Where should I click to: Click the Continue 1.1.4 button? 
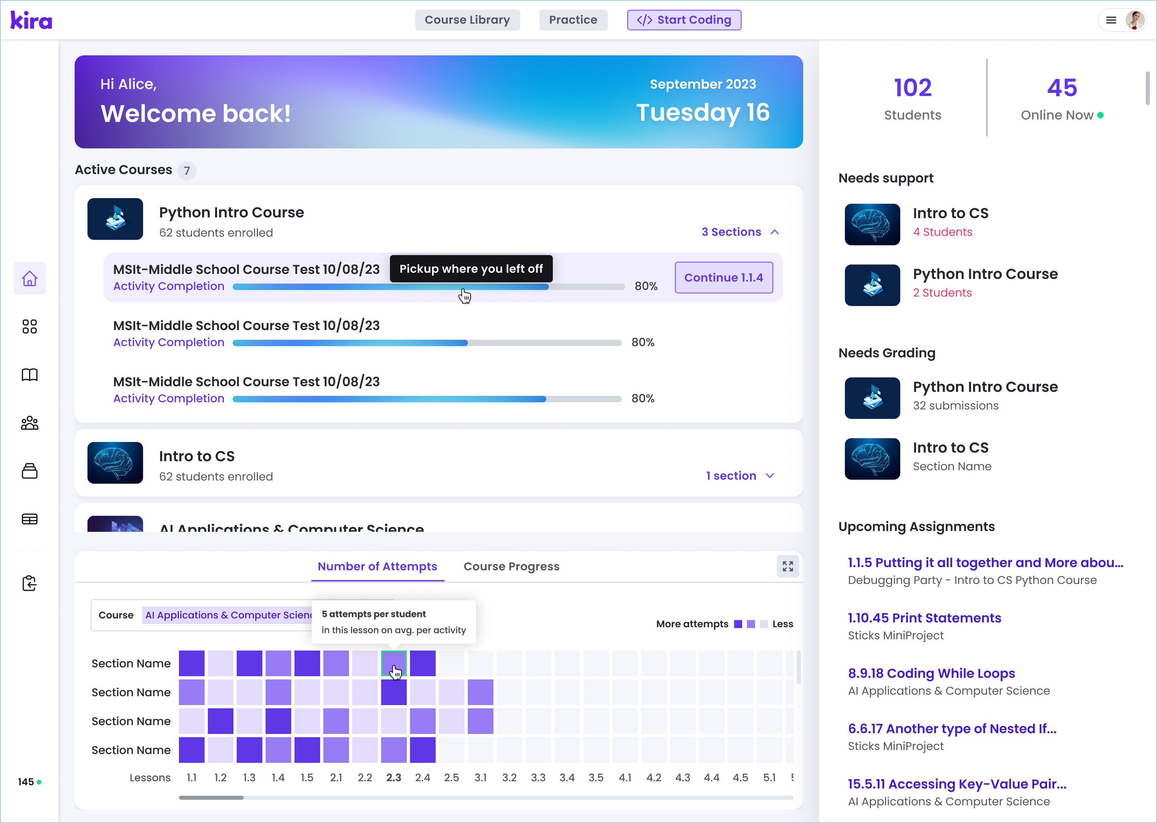723,278
